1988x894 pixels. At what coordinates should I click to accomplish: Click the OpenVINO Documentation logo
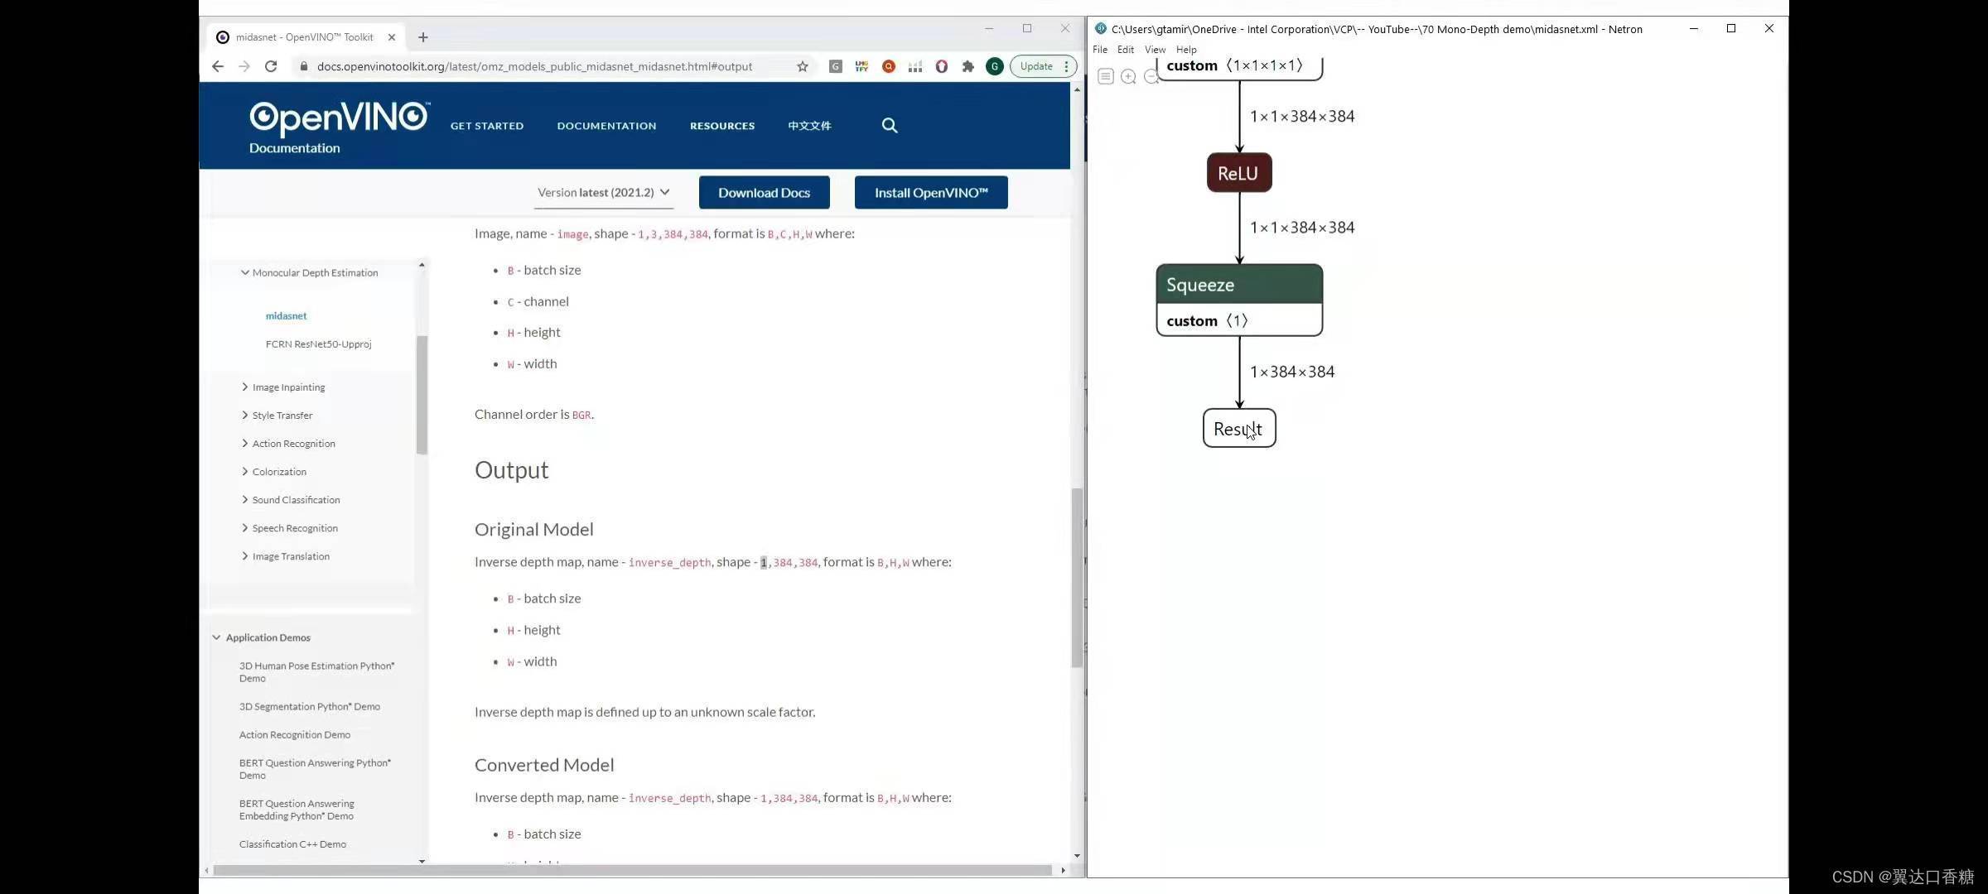coord(340,127)
